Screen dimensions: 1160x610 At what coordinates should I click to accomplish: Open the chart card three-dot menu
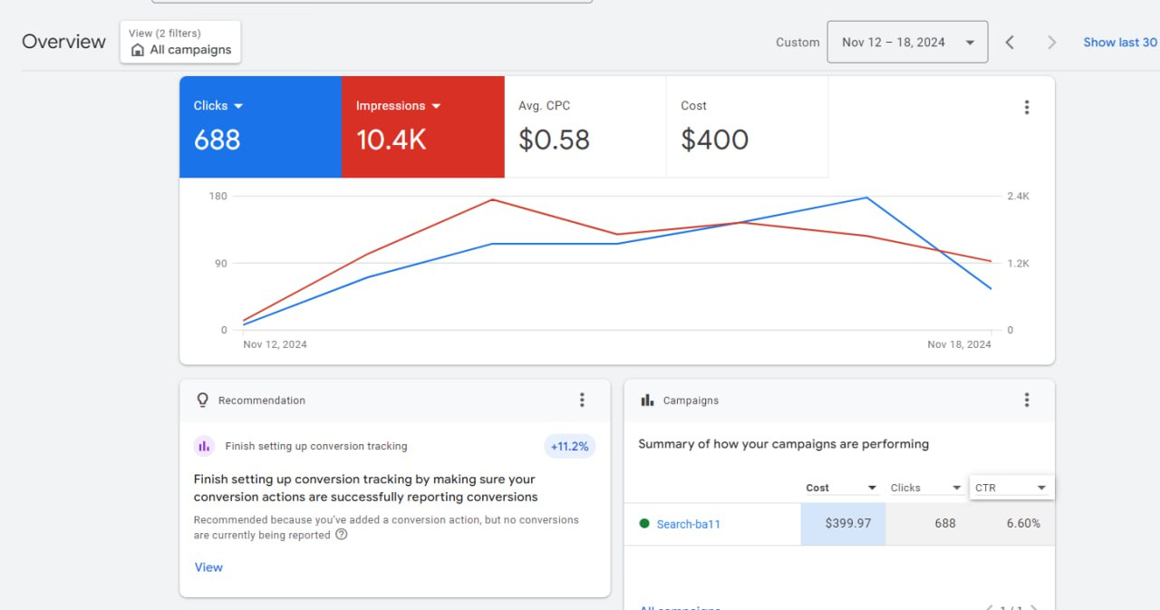pyautogui.click(x=1027, y=107)
